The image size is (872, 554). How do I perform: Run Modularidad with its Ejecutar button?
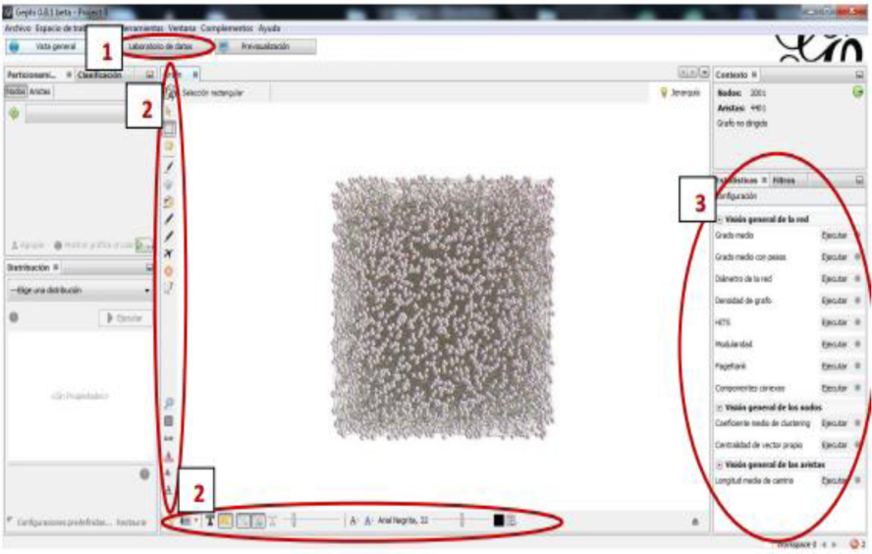(x=834, y=345)
